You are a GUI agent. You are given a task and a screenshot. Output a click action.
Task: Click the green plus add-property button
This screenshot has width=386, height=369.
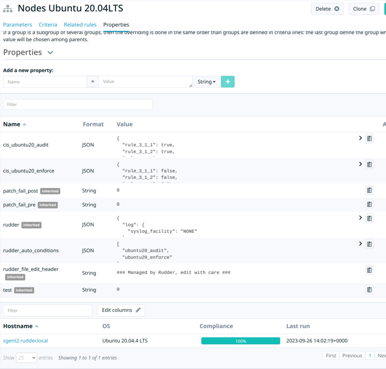pos(228,81)
